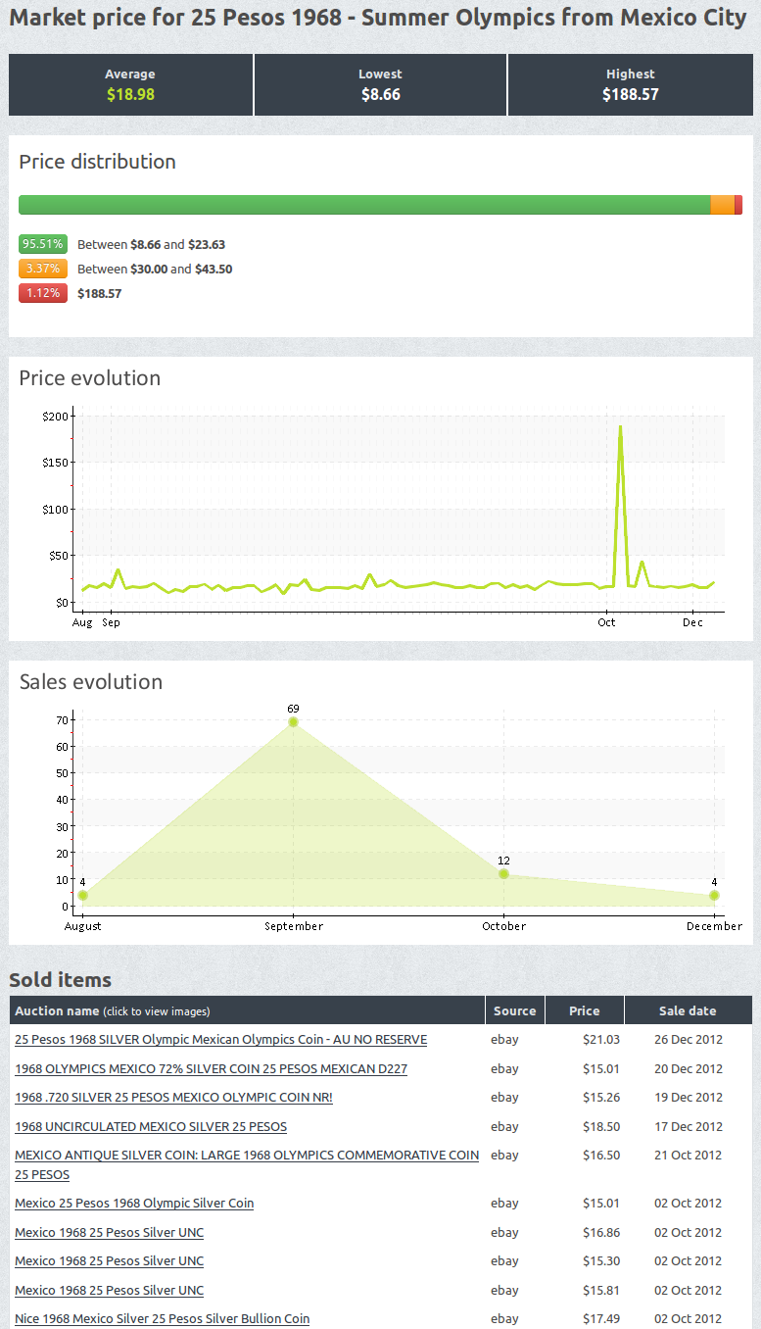Click the Highest $188.57 value
The width and height of the screenshot is (761, 1329).
(630, 95)
